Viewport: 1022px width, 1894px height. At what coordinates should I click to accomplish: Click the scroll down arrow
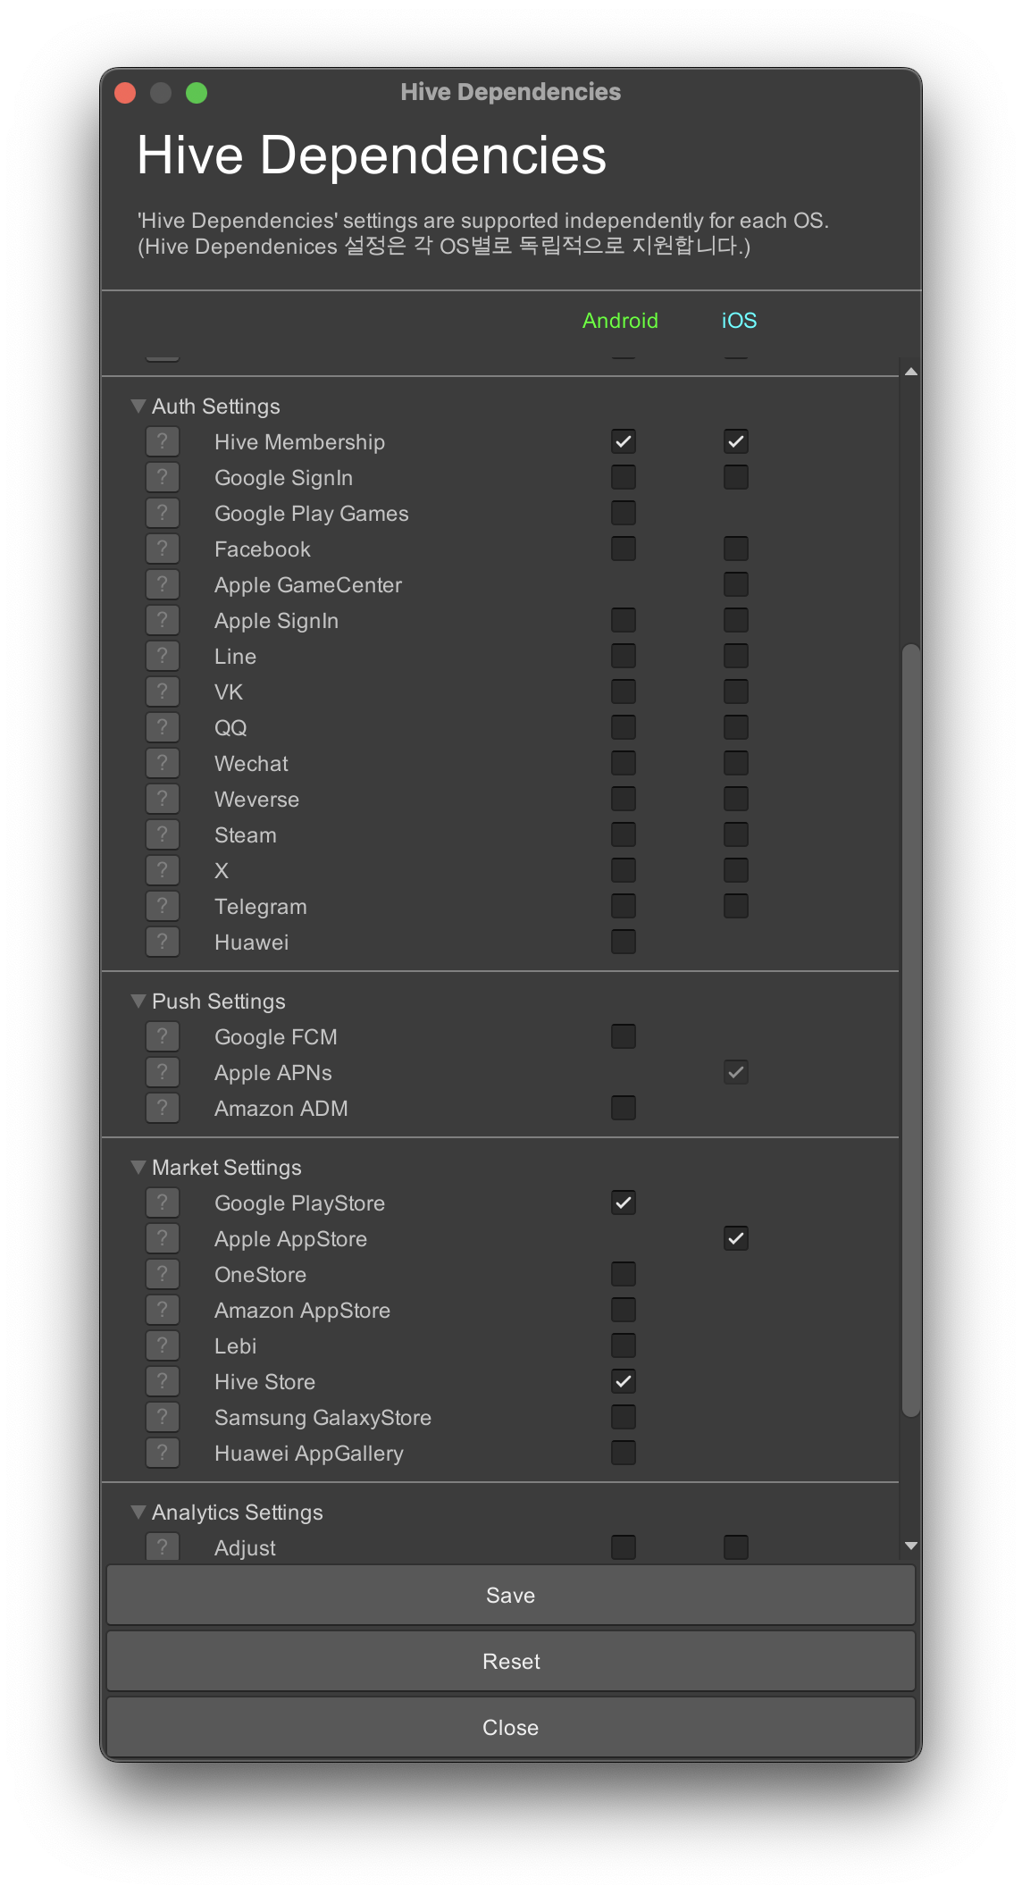coord(910,1546)
